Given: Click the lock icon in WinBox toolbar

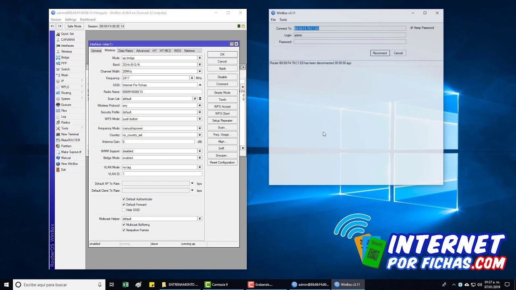Looking at the screenshot, I should (x=243, y=26).
